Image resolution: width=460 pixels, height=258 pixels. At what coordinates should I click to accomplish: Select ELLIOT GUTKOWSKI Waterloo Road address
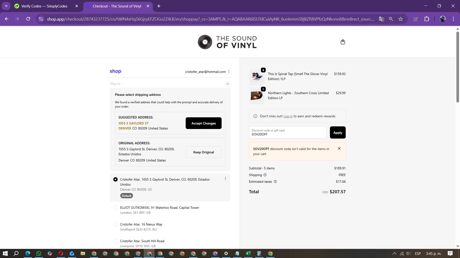coord(115,208)
